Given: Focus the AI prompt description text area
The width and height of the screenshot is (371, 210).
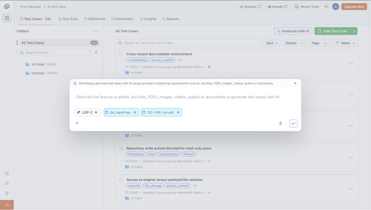Looking at the screenshot, I should 178,97.
